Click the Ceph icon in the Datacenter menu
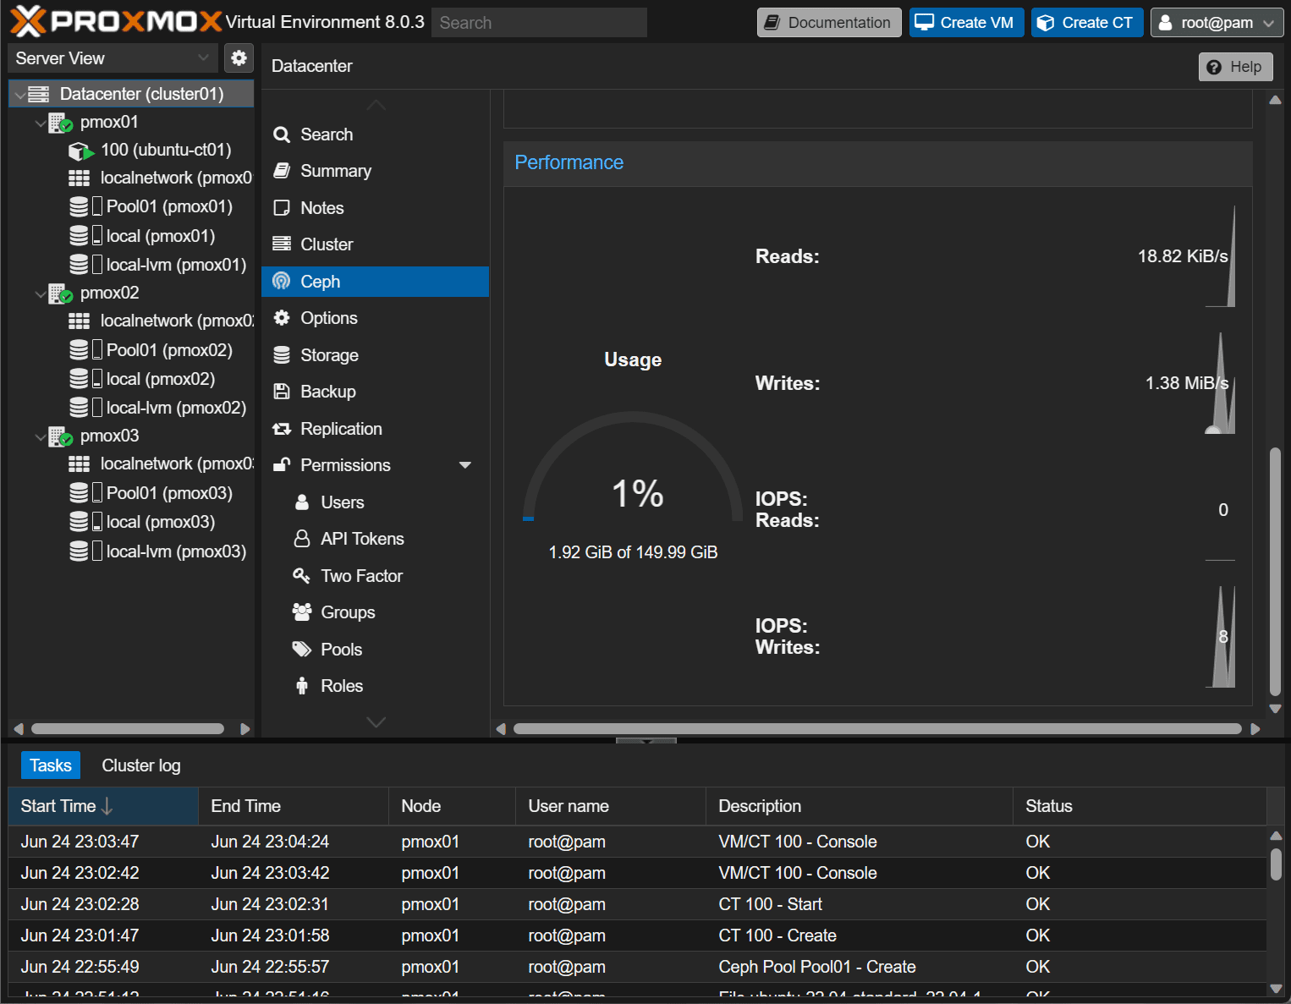The image size is (1291, 1004). coord(282,282)
